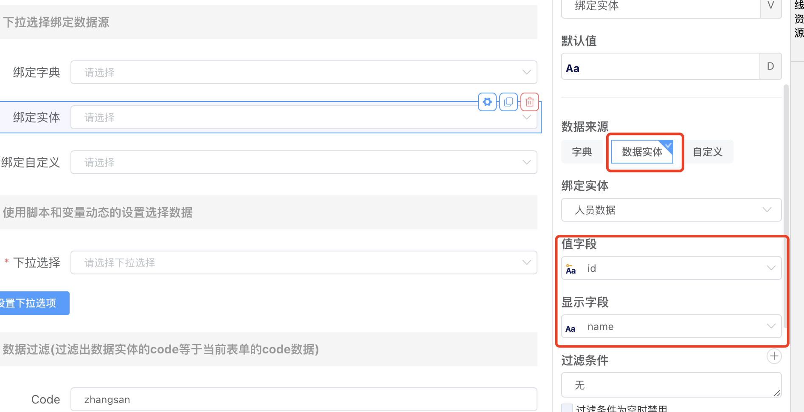Click the copy icon on the selected field

[x=509, y=102]
